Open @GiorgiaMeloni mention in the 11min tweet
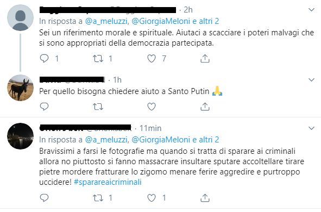321x212 pixels. coord(161,140)
